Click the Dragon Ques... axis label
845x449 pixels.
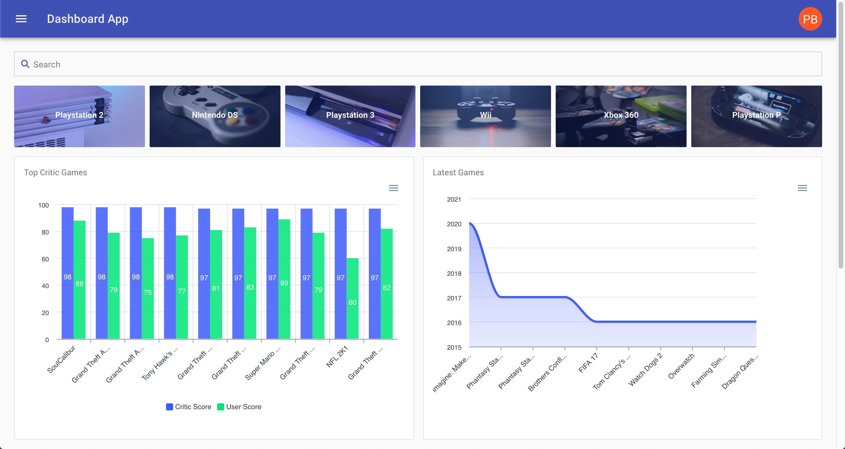(740, 371)
